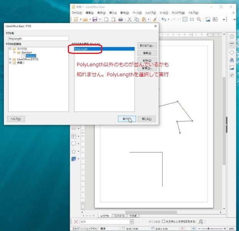Expand the 無題 1 document node
239x231 pixels.
(x=10, y=62)
